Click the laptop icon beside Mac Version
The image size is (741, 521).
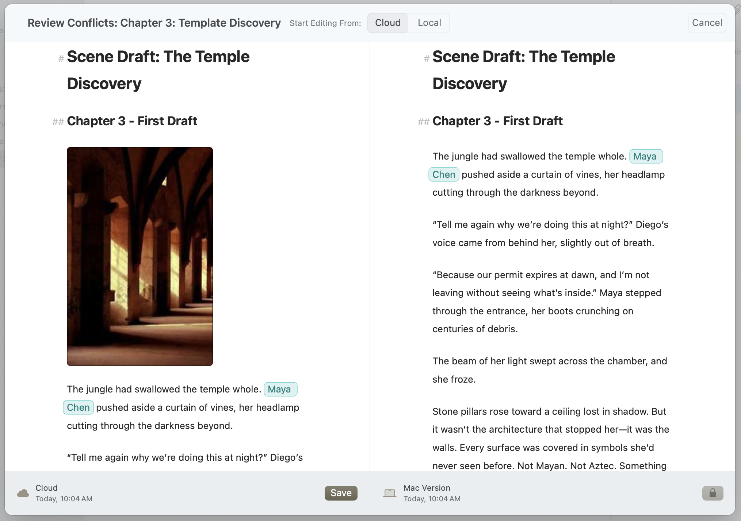click(x=389, y=493)
